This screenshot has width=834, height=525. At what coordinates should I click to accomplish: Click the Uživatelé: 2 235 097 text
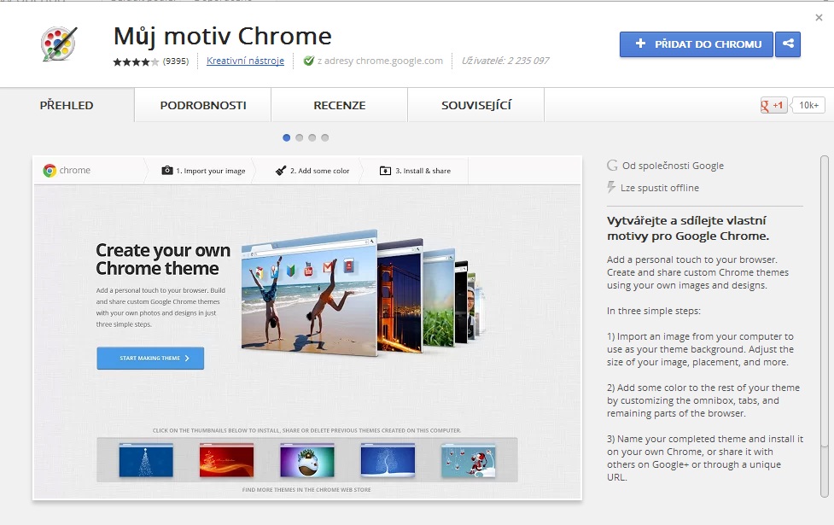(505, 61)
